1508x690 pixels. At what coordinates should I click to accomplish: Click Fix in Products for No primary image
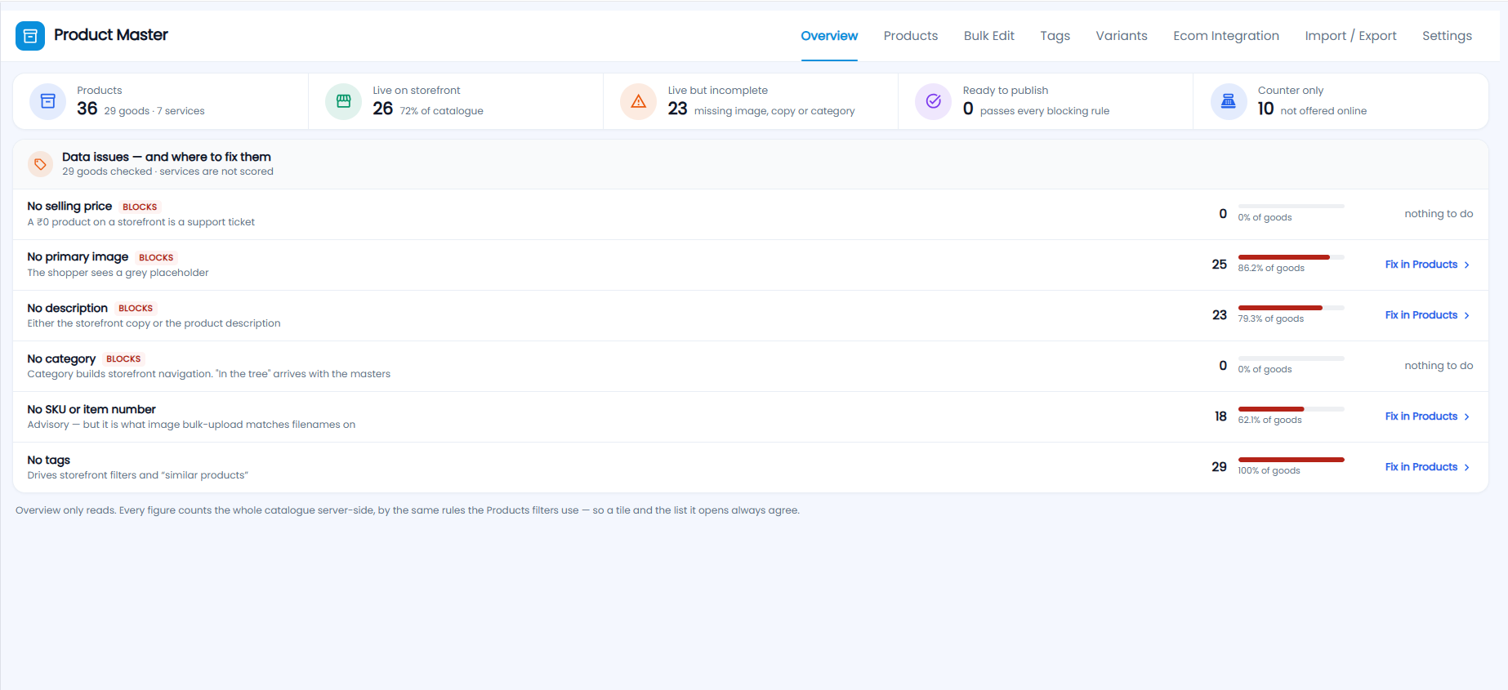tap(1428, 265)
